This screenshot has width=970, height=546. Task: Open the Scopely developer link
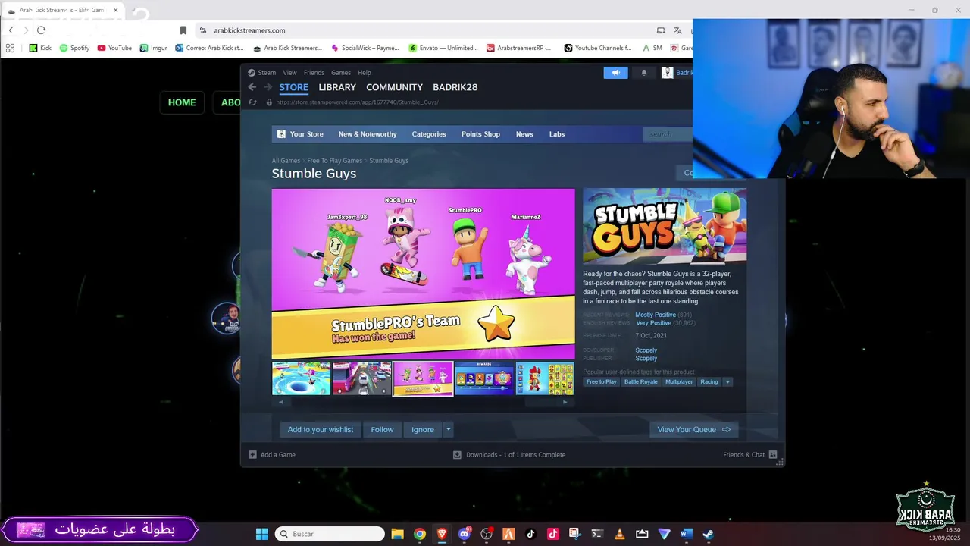pos(646,350)
